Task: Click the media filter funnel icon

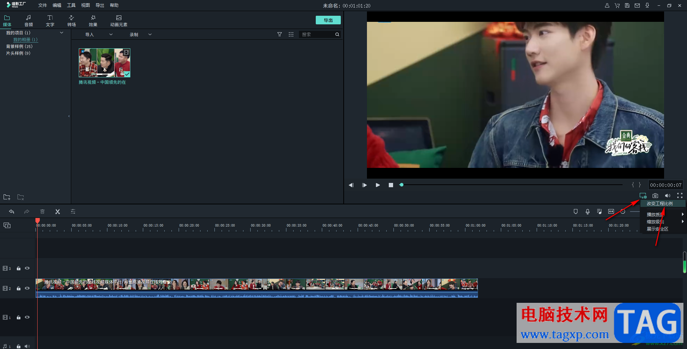Action: [280, 34]
